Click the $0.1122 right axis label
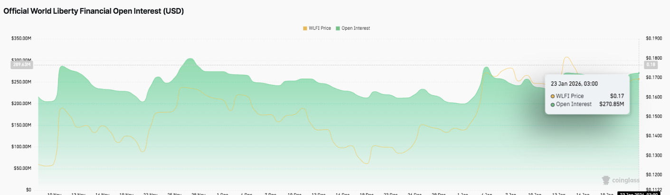 654,190
